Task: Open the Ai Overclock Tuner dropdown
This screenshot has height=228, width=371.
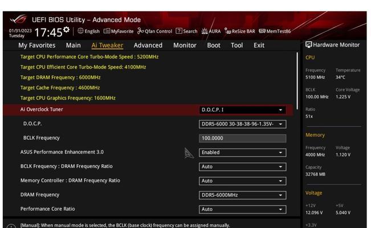Action: [x=243, y=110]
